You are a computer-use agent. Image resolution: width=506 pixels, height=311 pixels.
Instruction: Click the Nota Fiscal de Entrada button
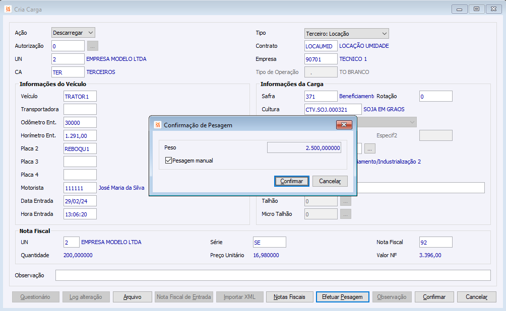tap(184, 297)
